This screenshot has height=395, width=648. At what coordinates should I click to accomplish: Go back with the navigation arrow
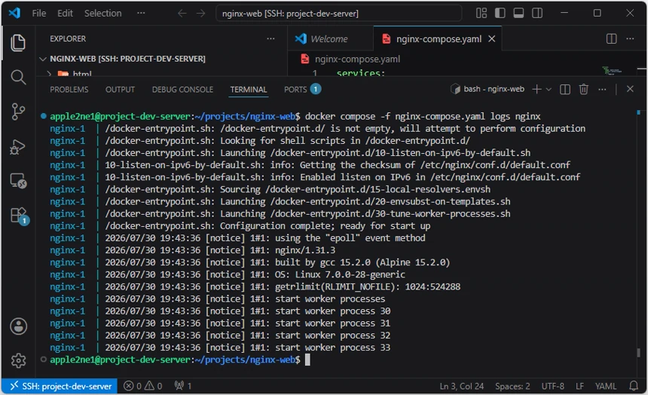click(x=182, y=14)
